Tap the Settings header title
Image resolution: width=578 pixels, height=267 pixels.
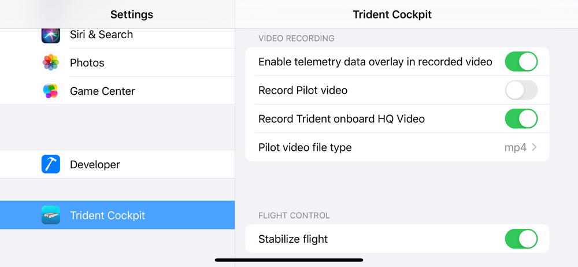click(x=132, y=14)
